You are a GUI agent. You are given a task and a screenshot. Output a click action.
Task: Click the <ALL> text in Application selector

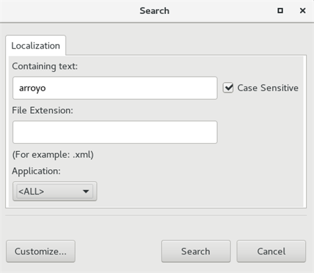click(x=31, y=191)
